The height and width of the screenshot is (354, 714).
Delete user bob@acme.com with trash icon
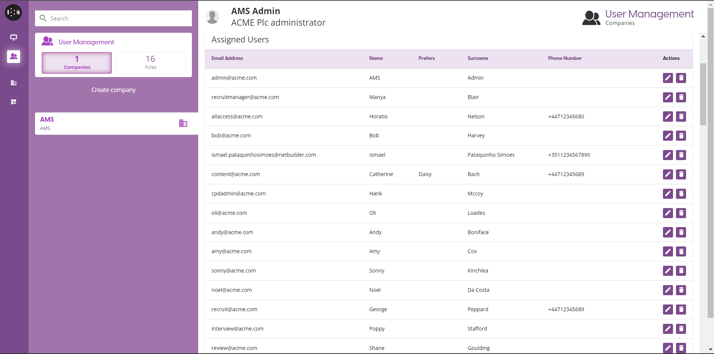pos(681,136)
